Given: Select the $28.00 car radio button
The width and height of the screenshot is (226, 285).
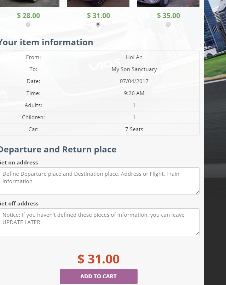Looking at the screenshot, I should (x=28, y=24).
